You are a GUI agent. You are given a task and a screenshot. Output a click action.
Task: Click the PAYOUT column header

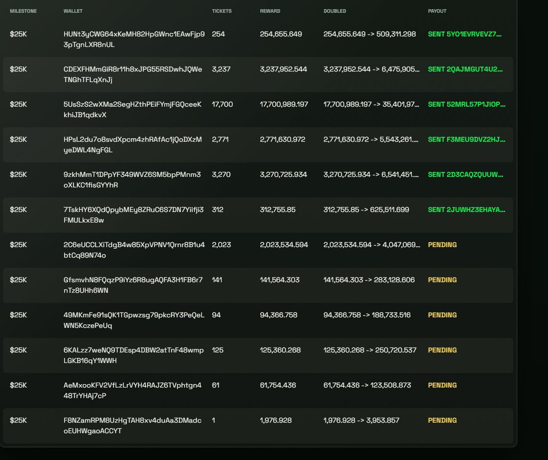point(437,11)
